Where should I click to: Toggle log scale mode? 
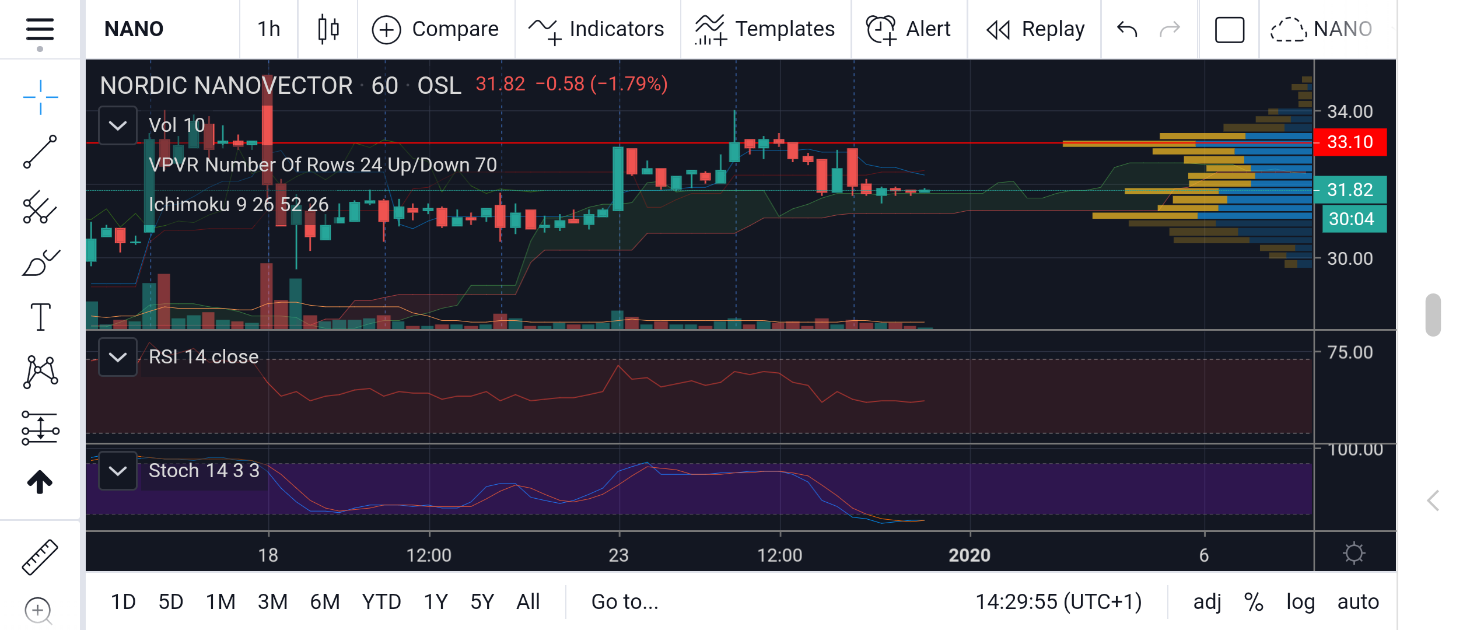point(1300,601)
